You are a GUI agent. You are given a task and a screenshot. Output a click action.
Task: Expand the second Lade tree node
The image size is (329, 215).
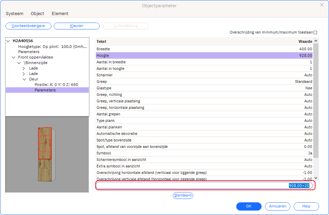pos(24,74)
